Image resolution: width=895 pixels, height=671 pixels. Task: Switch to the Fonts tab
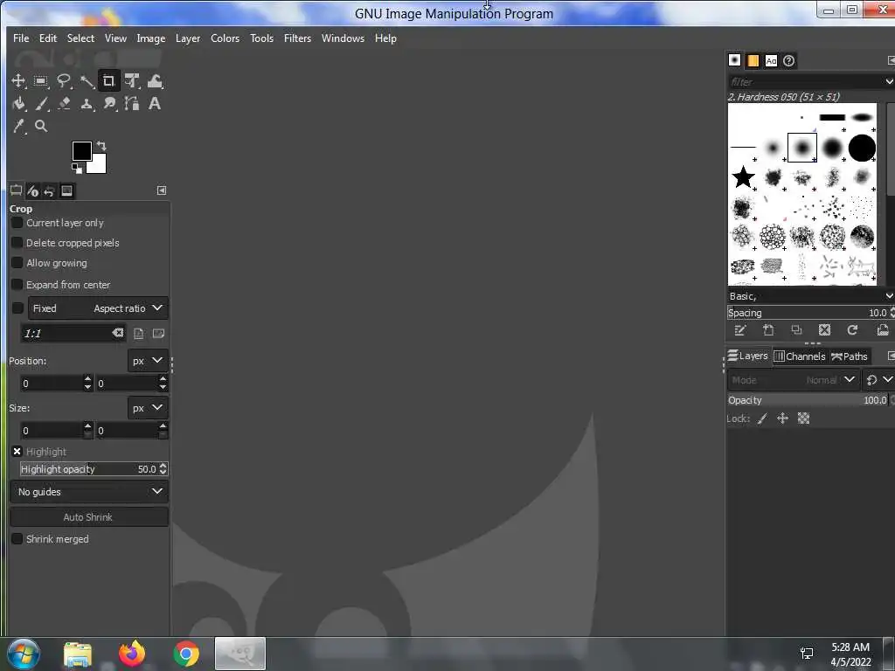(771, 60)
